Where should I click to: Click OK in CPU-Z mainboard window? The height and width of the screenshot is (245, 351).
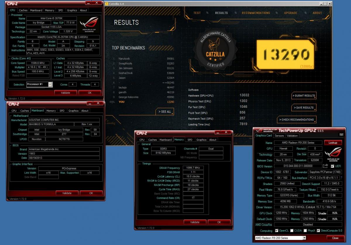(91, 193)
